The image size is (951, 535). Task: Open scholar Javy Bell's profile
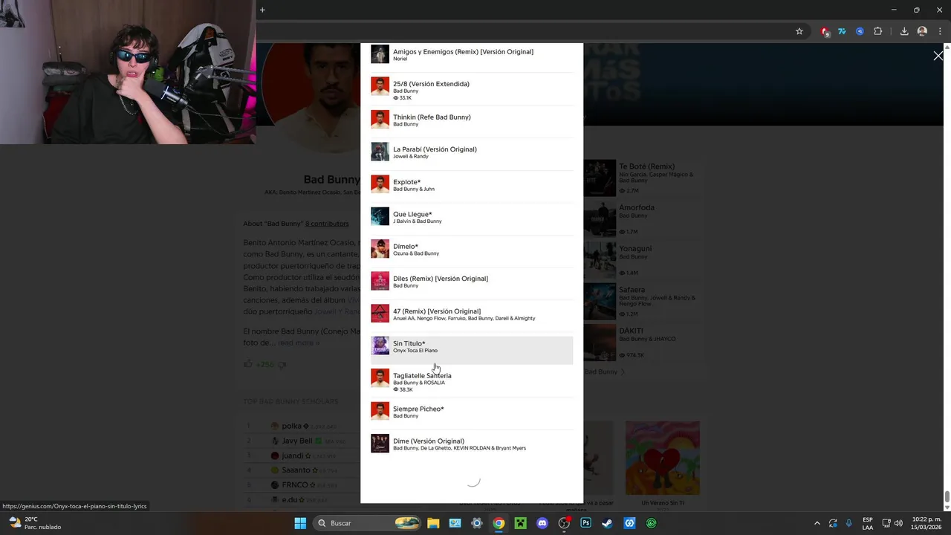pyautogui.click(x=297, y=441)
